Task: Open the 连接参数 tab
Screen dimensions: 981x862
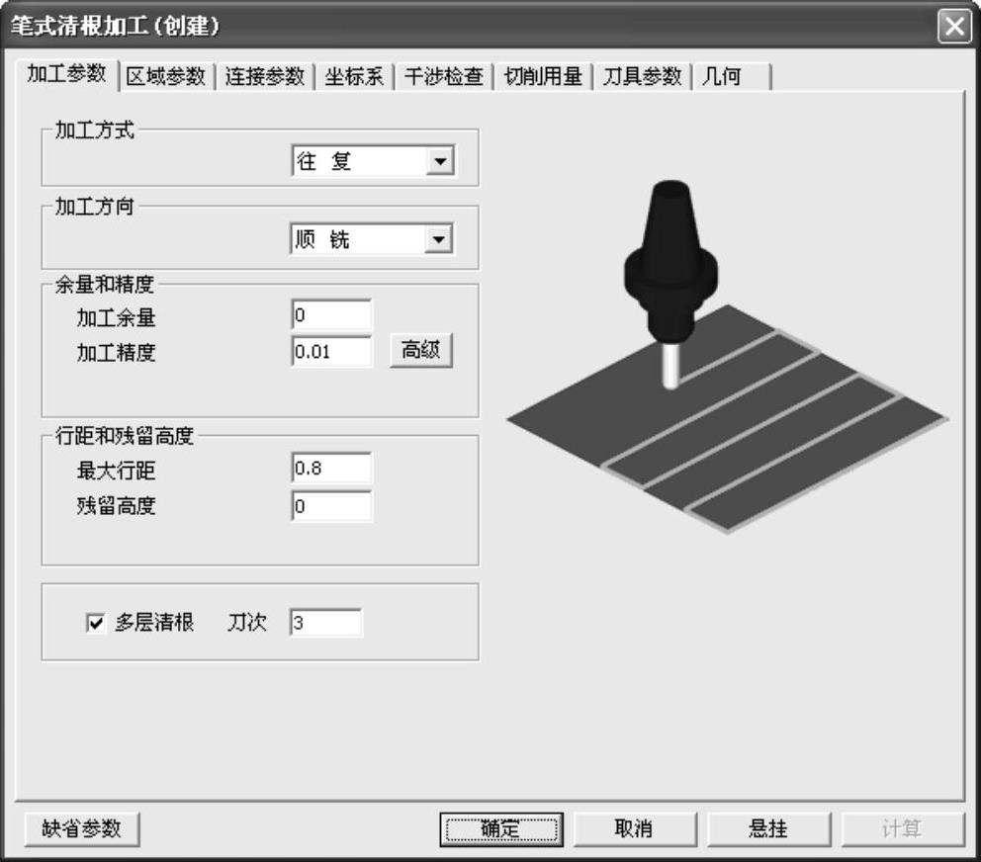Action: pos(264,77)
